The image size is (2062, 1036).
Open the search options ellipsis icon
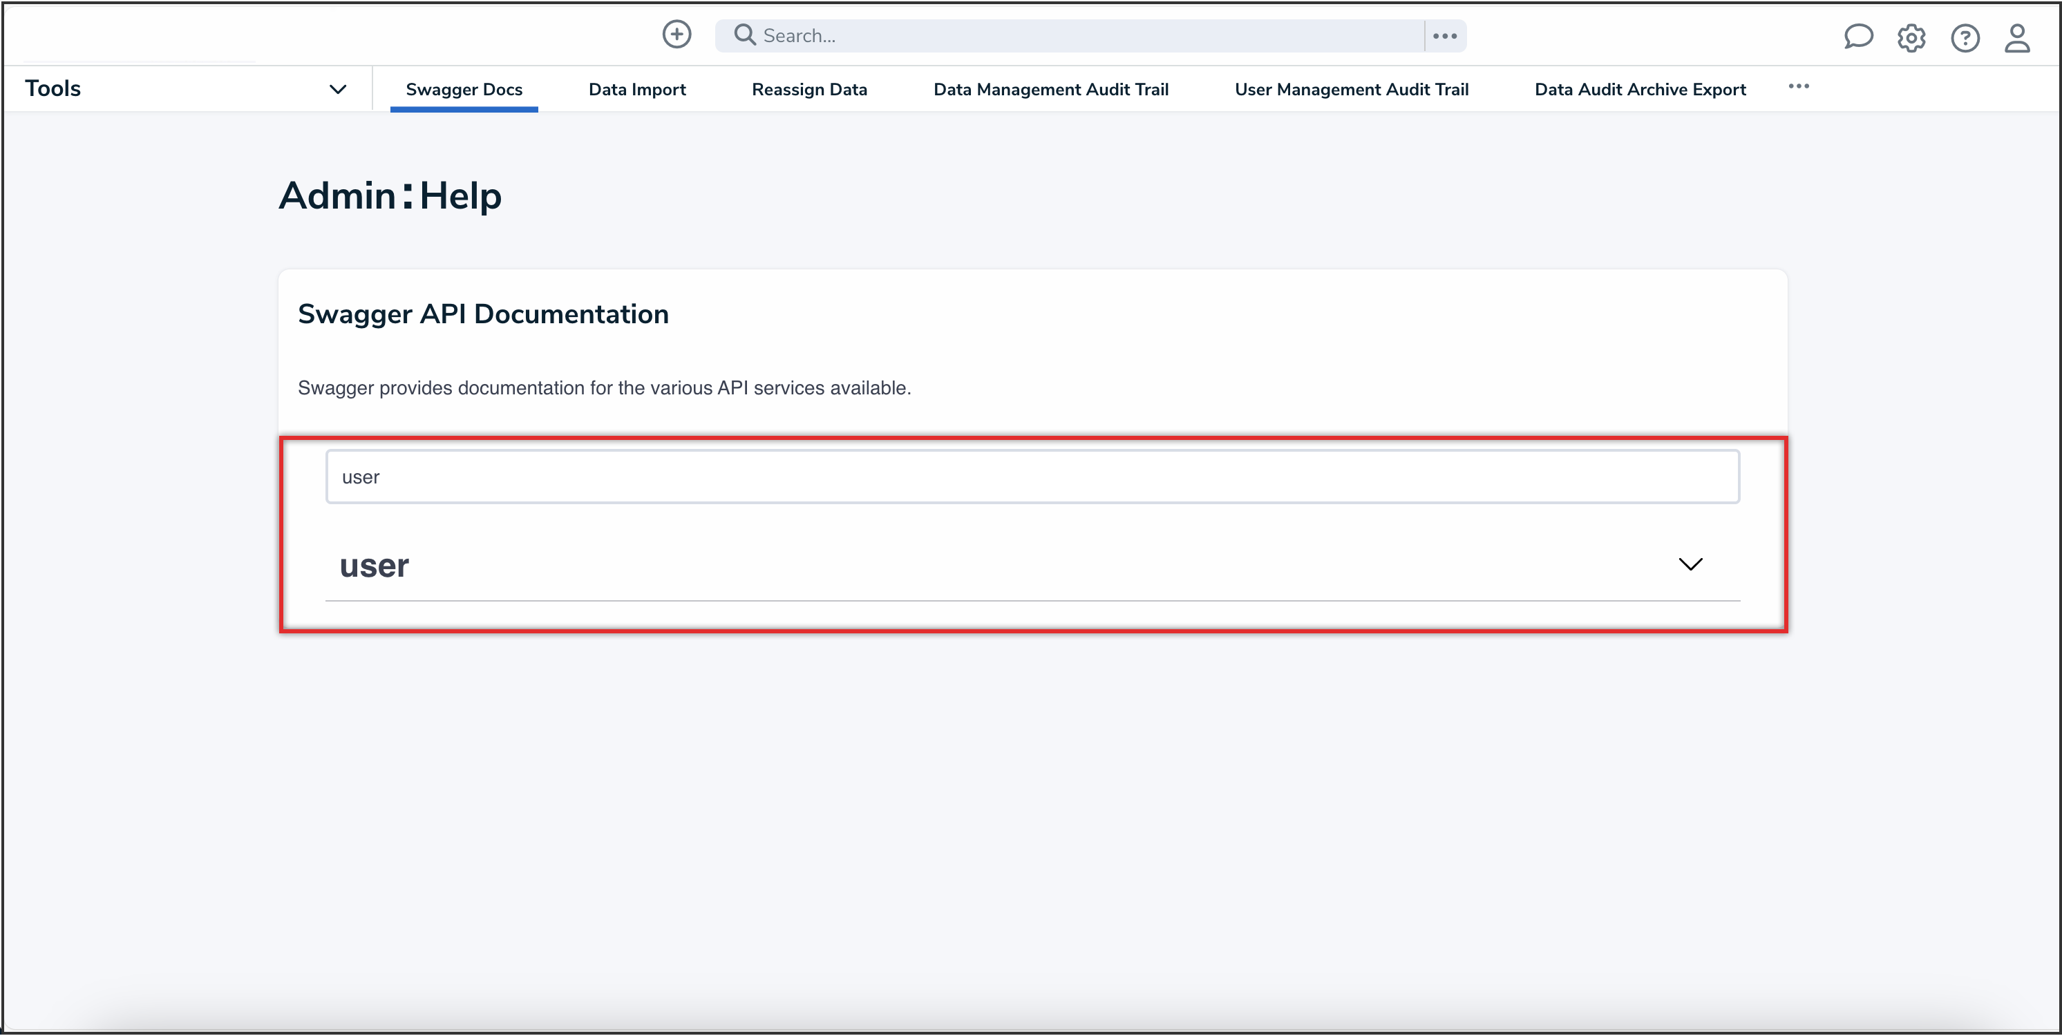tap(1445, 35)
